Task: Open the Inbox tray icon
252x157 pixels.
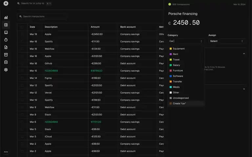Action: 6,32
